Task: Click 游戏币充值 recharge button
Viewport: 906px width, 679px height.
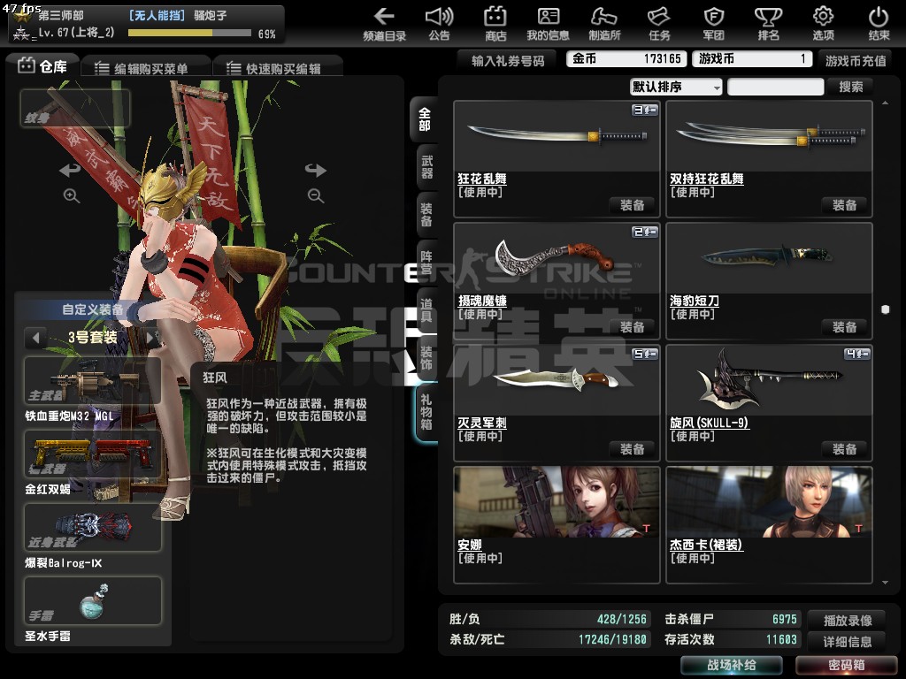Action: coord(856,60)
